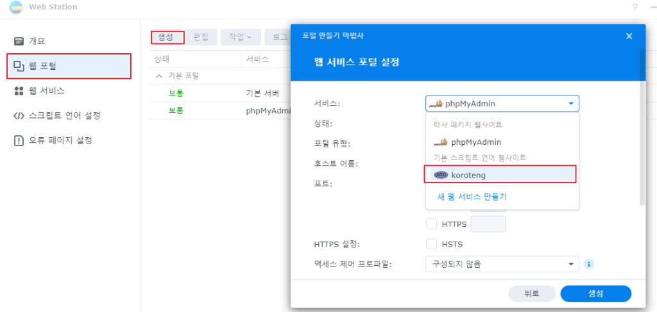Open the 구성되지 않음 access profile dropdown
This screenshot has height=312, width=657.
click(x=502, y=265)
